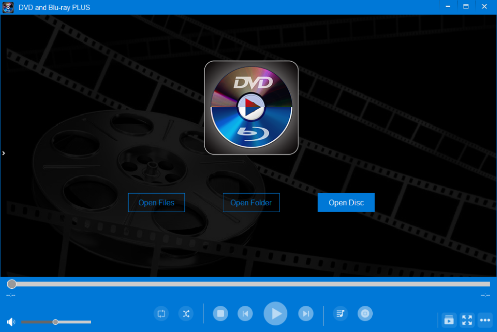Viewport: 497px width, 332px height.
Task: Click the DVD Blu-ray disc logo
Action: pos(251,107)
